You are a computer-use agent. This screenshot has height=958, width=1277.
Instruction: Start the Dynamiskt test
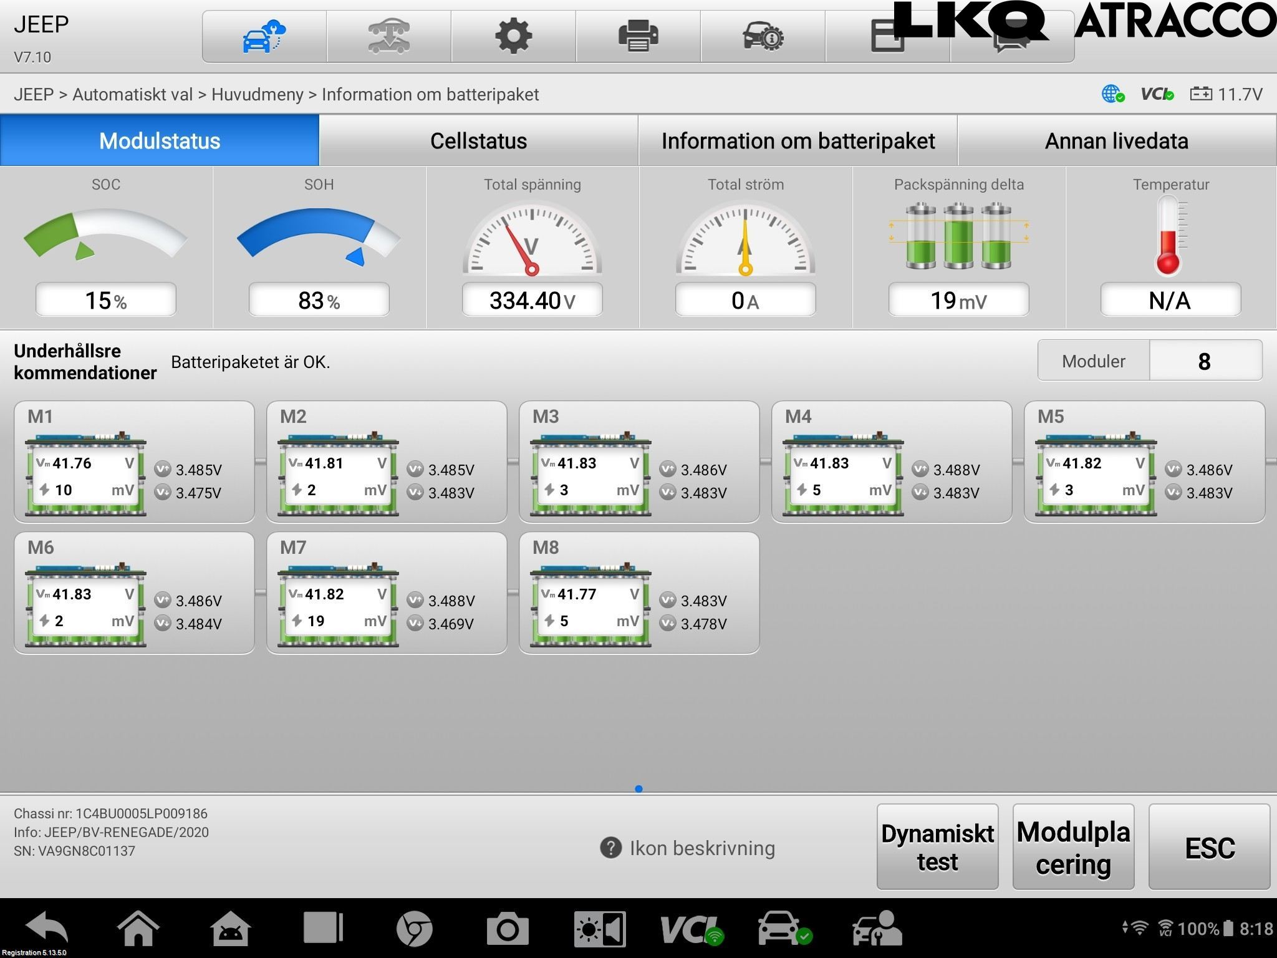pos(937,846)
